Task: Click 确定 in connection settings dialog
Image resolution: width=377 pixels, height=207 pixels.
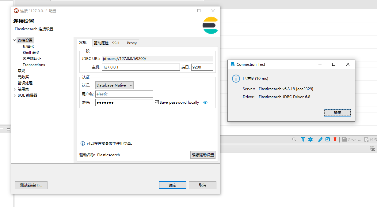Action: [x=173, y=185]
